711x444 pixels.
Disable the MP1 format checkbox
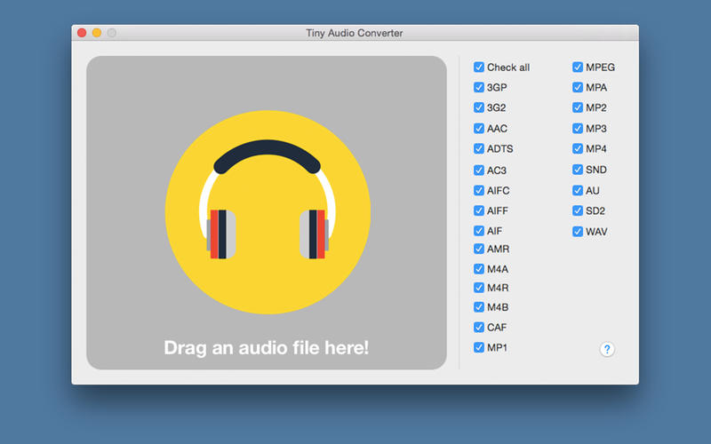pyautogui.click(x=479, y=347)
